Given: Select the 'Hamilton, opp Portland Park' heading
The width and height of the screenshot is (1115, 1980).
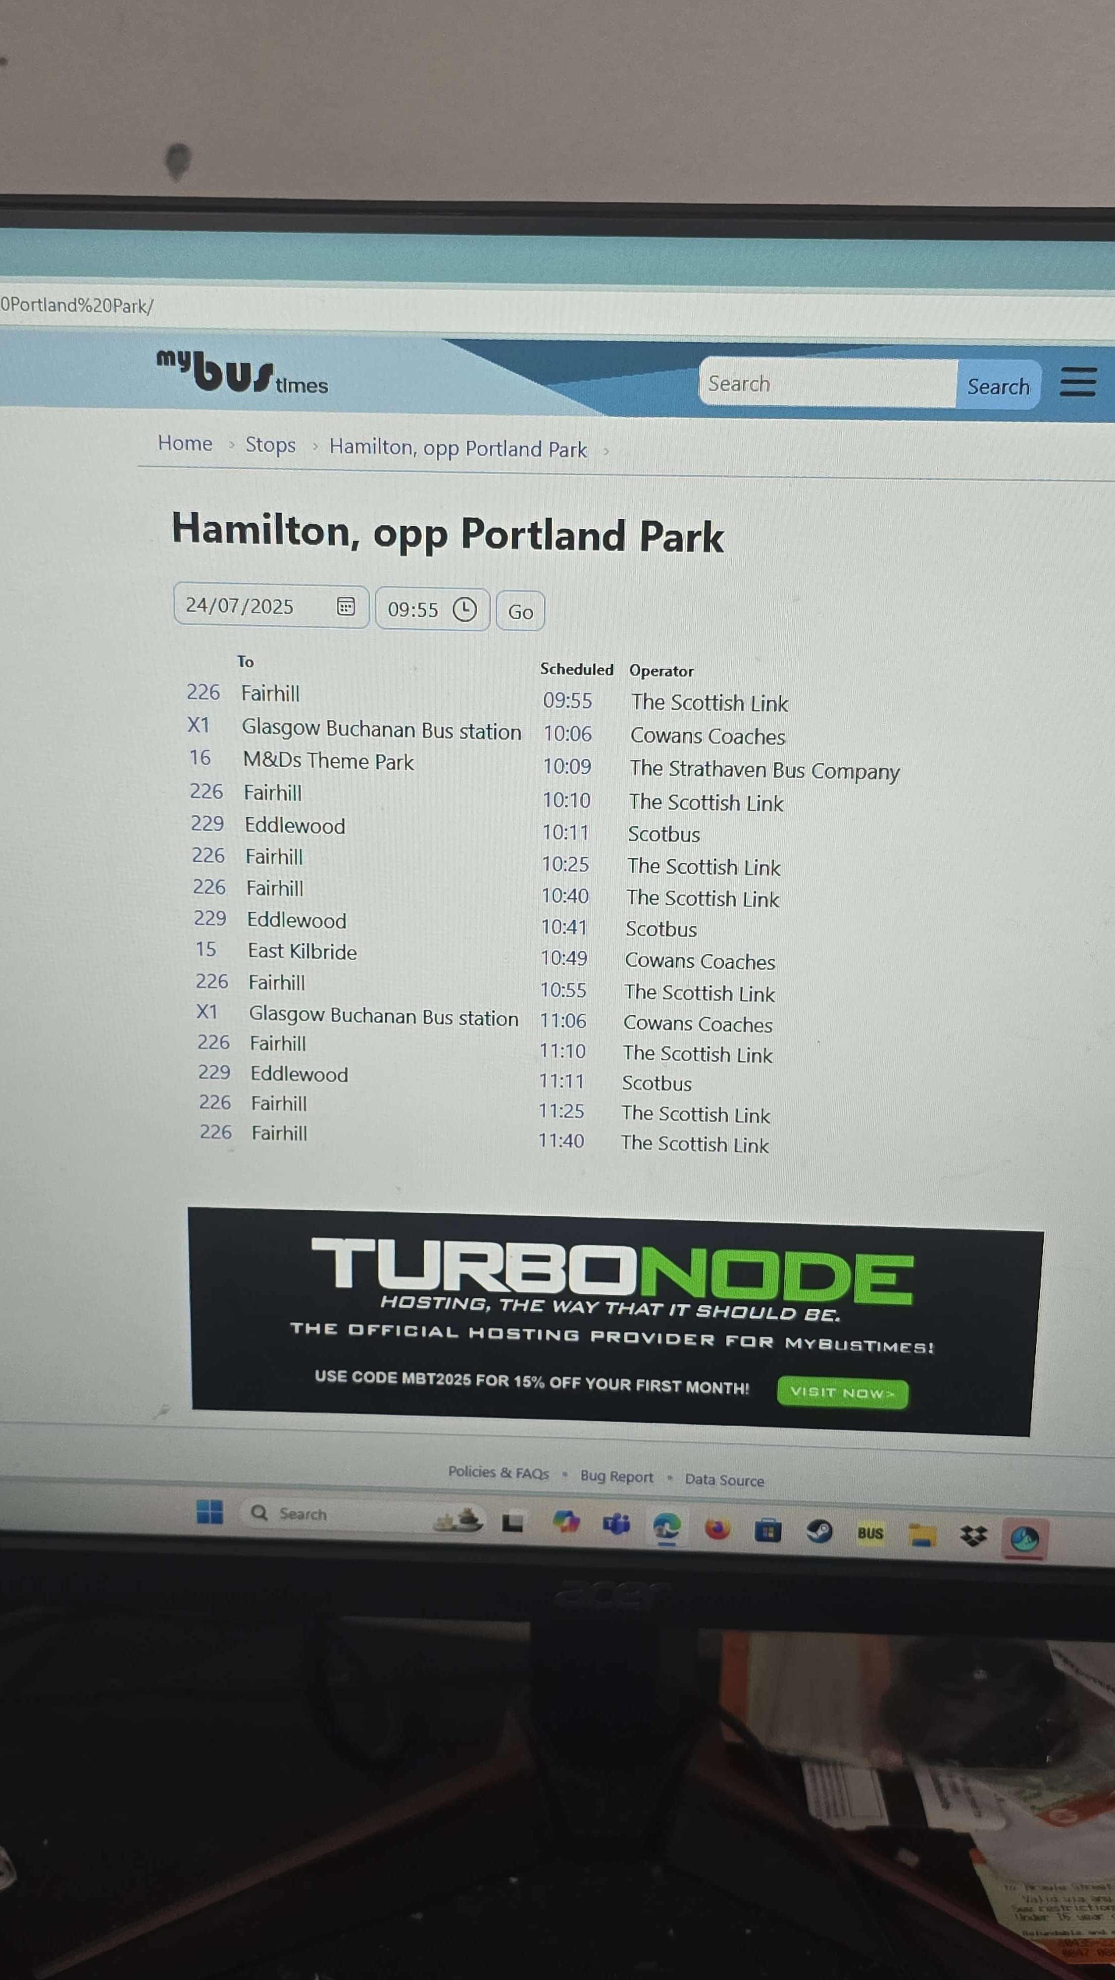Looking at the screenshot, I should tap(448, 534).
